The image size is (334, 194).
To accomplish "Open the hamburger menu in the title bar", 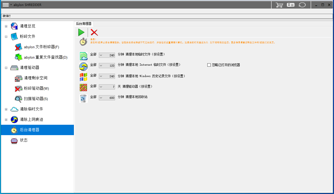I will tap(6, 5).
